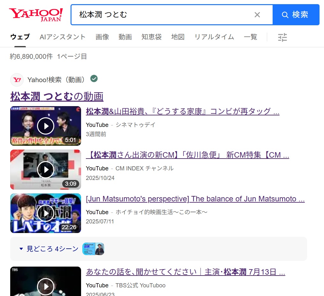This screenshot has height=296, width=324.
Task: Click the green verified checkmark badge
Action: (x=94, y=79)
